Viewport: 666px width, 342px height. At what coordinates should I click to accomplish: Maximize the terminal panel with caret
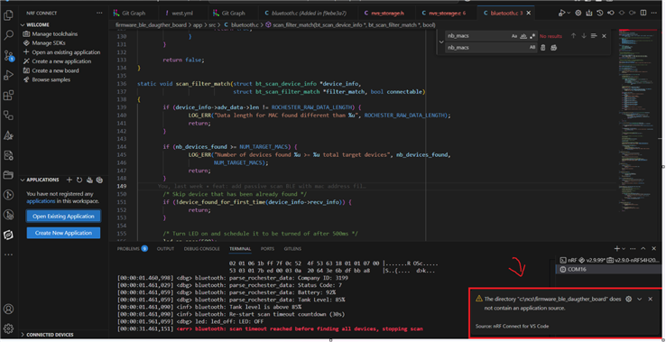643,248
